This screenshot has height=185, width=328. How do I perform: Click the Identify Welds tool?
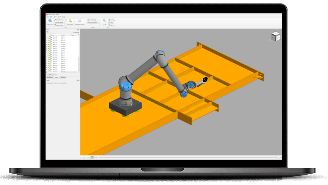[x=59, y=19]
